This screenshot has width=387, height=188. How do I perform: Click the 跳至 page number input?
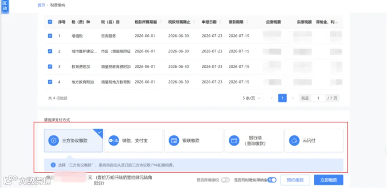click(318, 98)
